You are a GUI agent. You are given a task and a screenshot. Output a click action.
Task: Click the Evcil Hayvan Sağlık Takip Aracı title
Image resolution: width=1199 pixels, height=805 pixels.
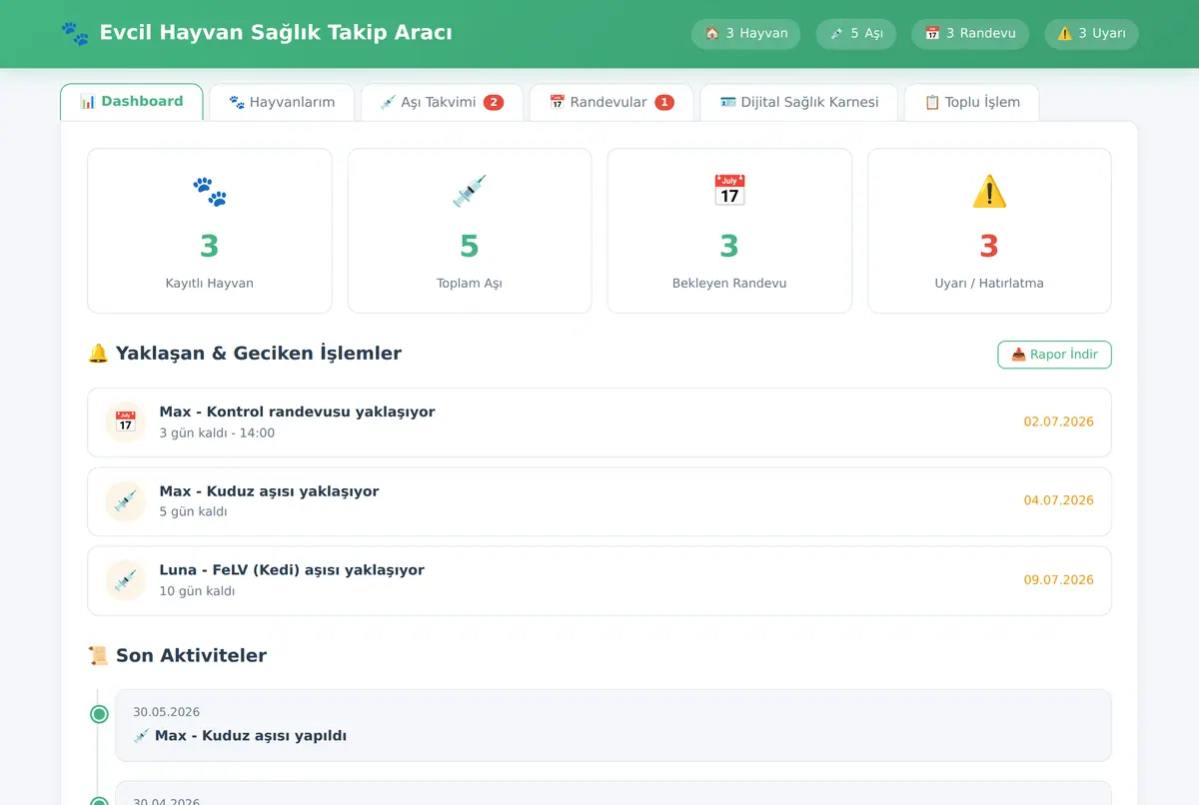pos(276,33)
